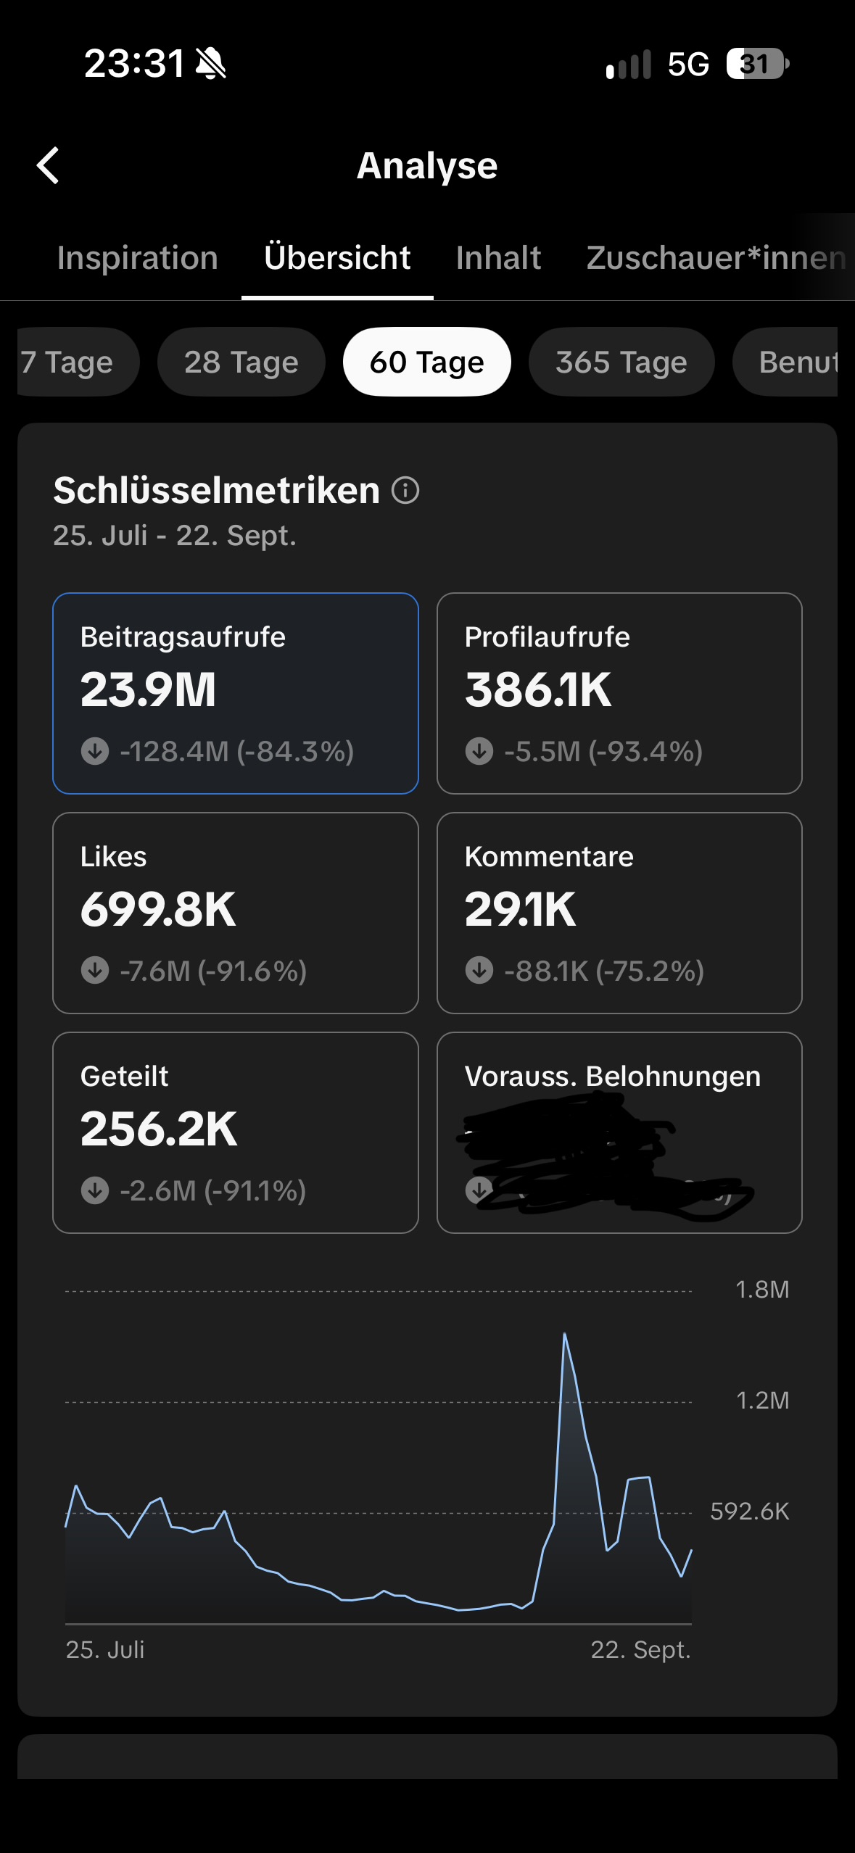Tap the down-arrow icon under Kommentare
This screenshot has width=855, height=1853.
click(479, 970)
